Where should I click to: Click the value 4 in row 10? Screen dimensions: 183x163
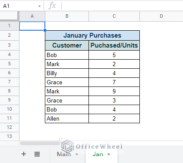point(114,109)
